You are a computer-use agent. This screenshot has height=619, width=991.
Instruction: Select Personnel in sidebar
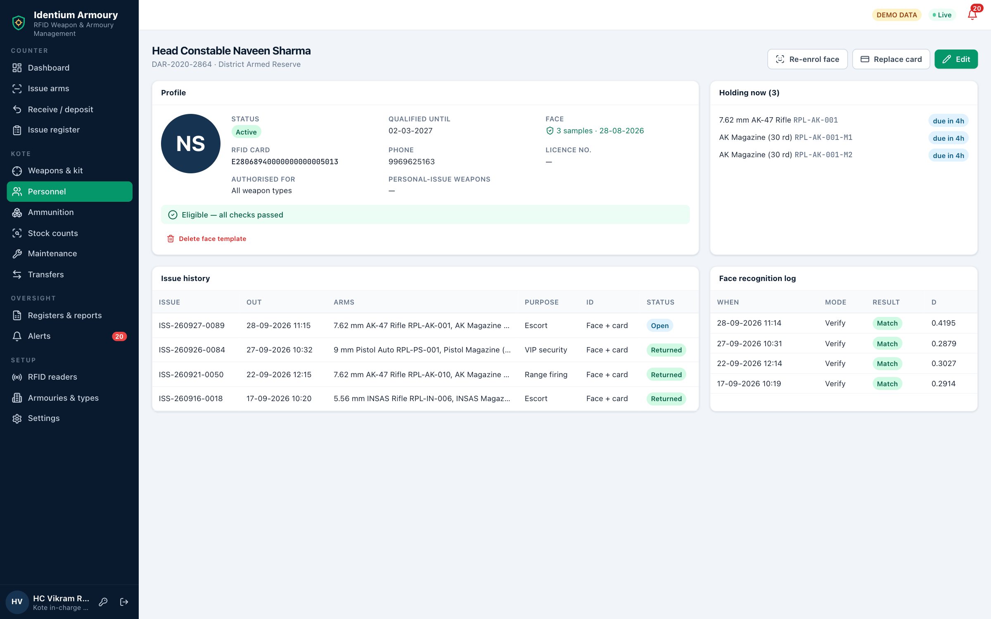pyautogui.click(x=69, y=191)
